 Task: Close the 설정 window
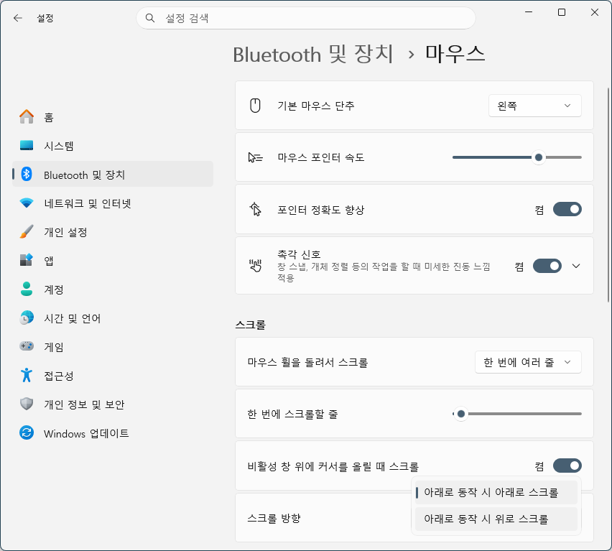click(595, 12)
